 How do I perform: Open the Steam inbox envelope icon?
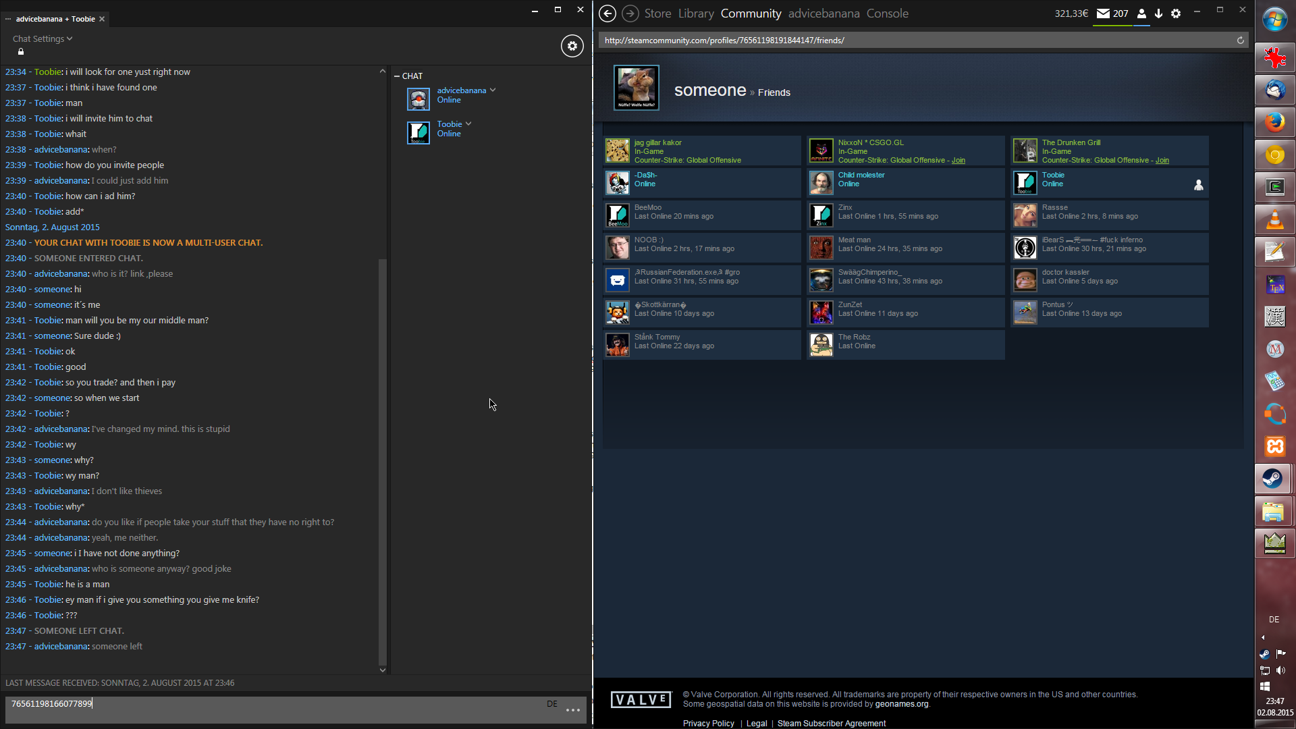[x=1103, y=13]
